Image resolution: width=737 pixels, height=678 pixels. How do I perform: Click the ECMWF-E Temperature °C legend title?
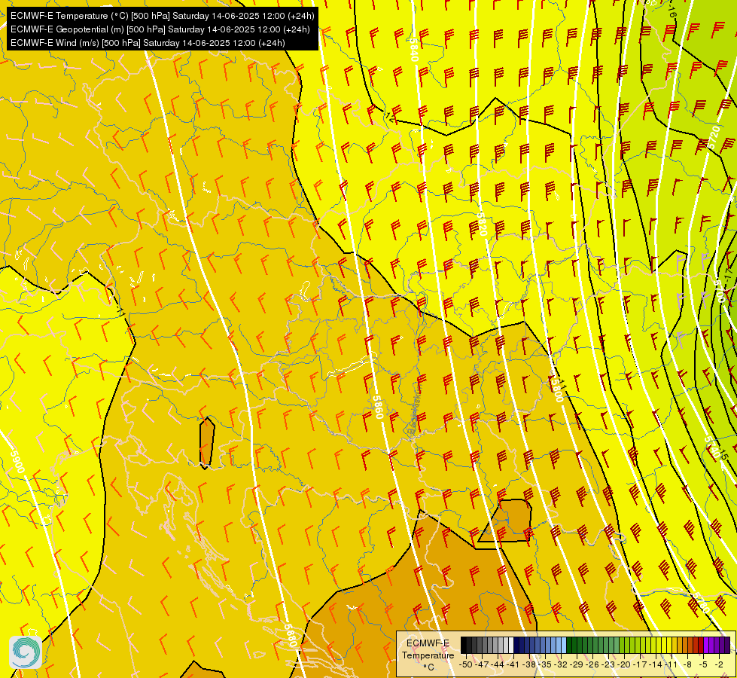click(428, 655)
